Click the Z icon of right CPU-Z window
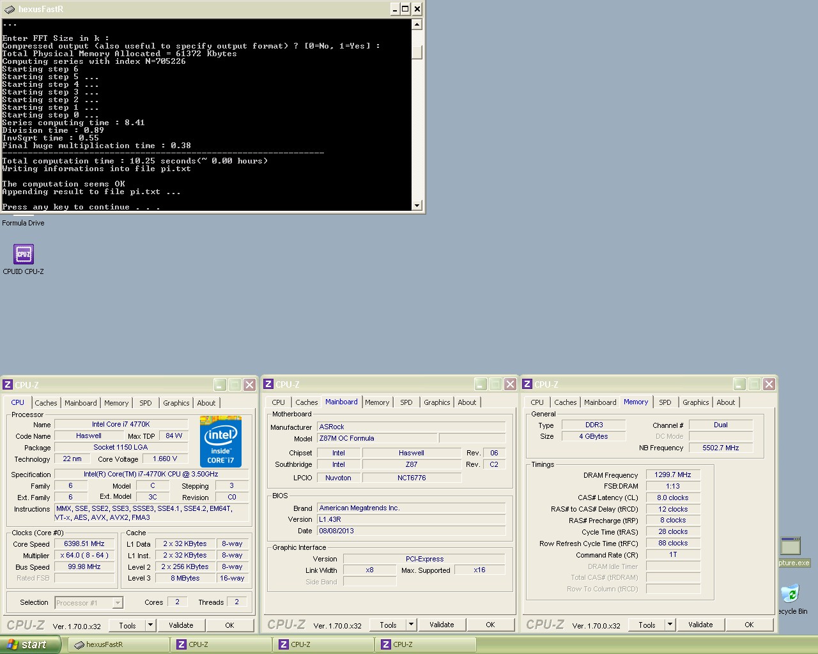This screenshot has width=818, height=654. click(x=527, y=384)
